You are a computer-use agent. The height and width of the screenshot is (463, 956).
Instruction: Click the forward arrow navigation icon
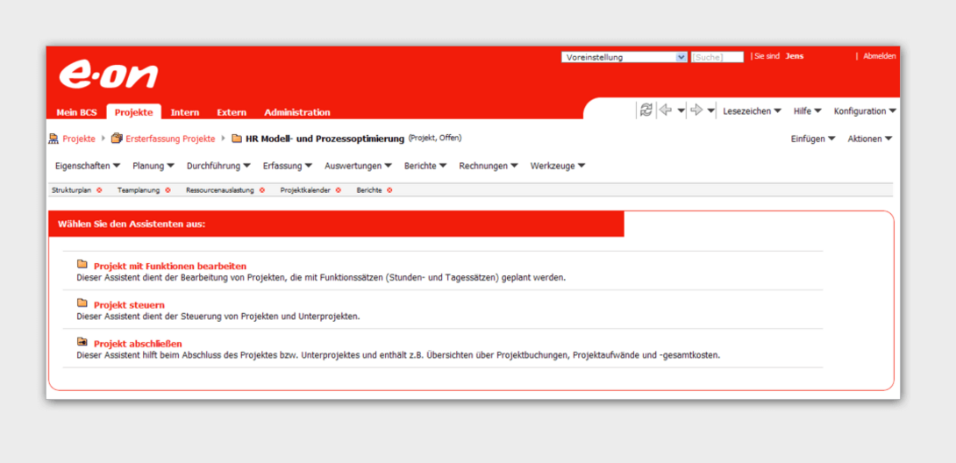click(x=696, y=110)
